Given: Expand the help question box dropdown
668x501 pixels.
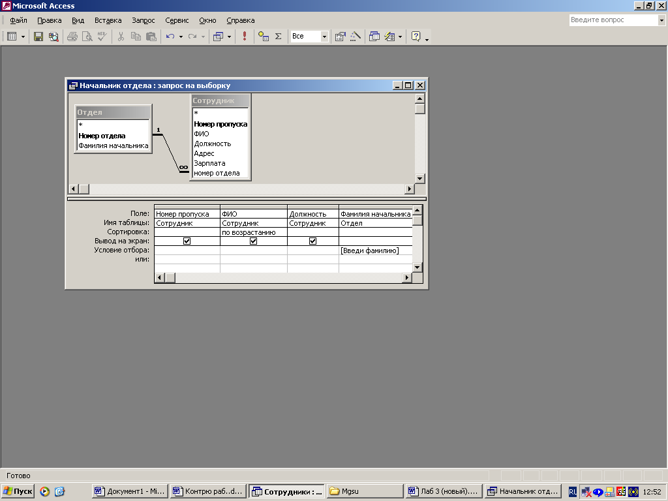Looking at the screenshot, I should pyautogui.click(x=661, y=20).
